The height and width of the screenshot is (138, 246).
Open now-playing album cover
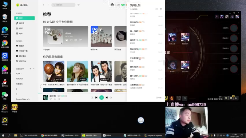(46, 98)
